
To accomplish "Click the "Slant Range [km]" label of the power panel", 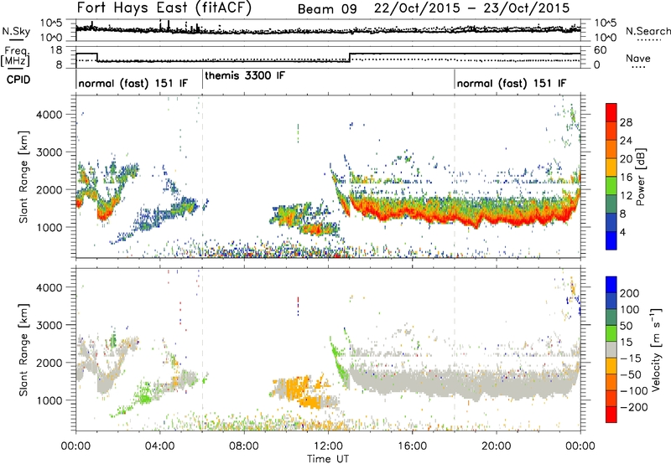I will point(23,177).
